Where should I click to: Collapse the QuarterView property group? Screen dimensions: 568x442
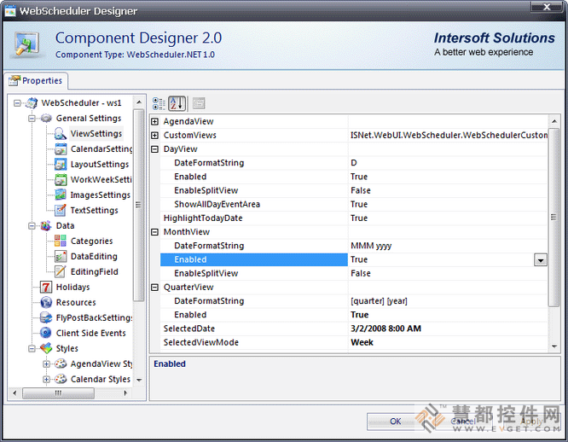(x=154, y=288)
